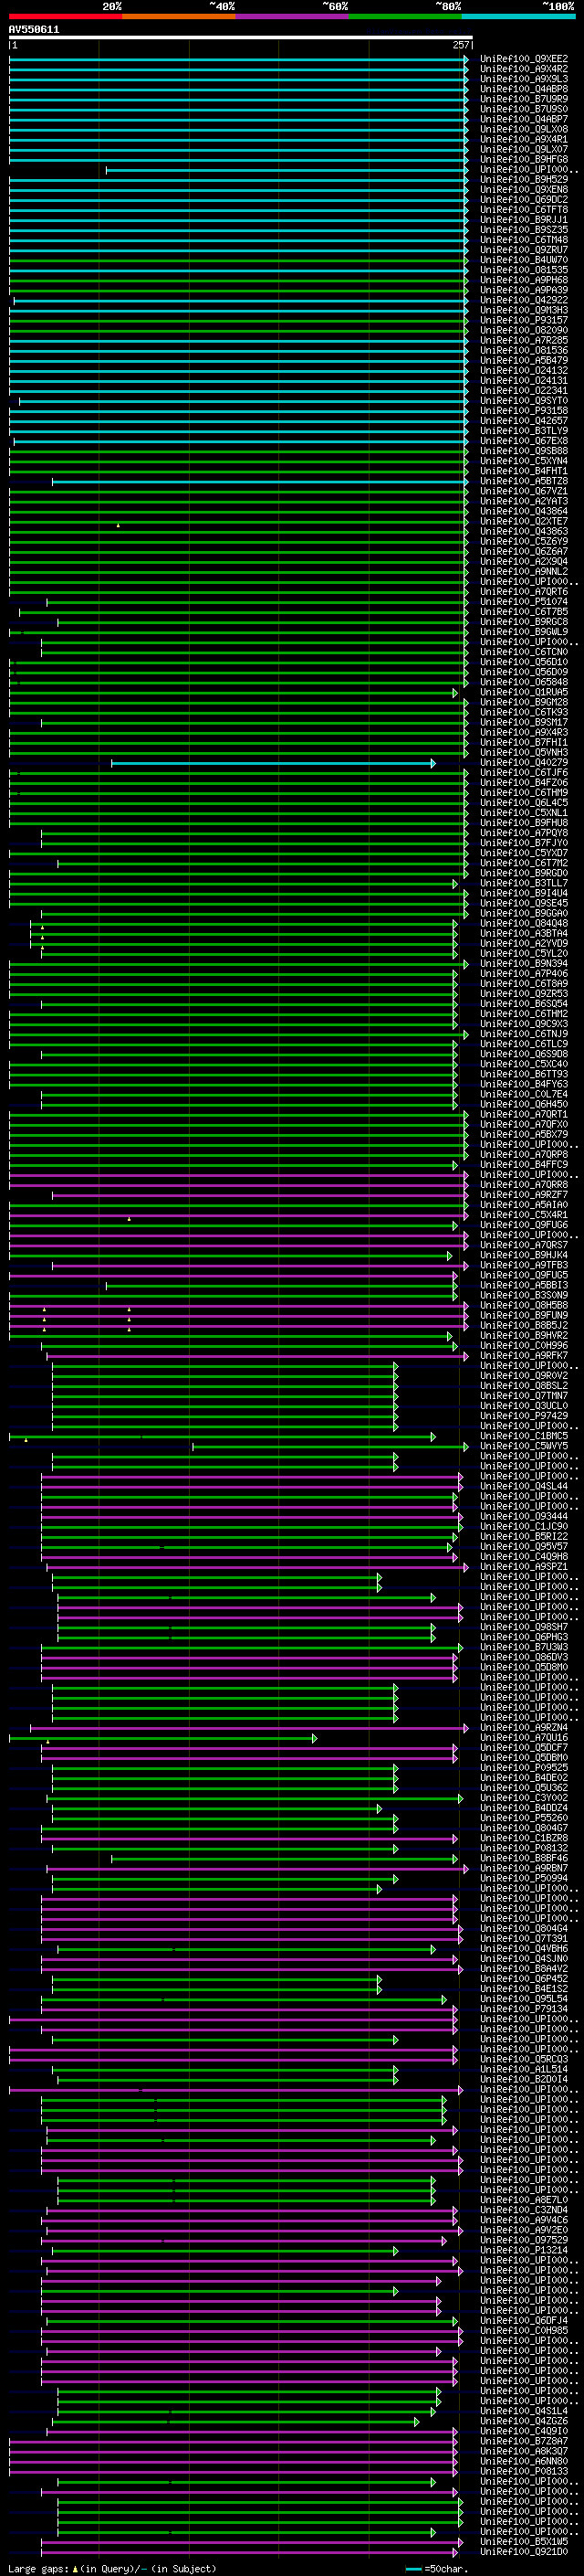584x2576 pixels.
Task: Select the AV550611 query name label
Action: point(34,30)
